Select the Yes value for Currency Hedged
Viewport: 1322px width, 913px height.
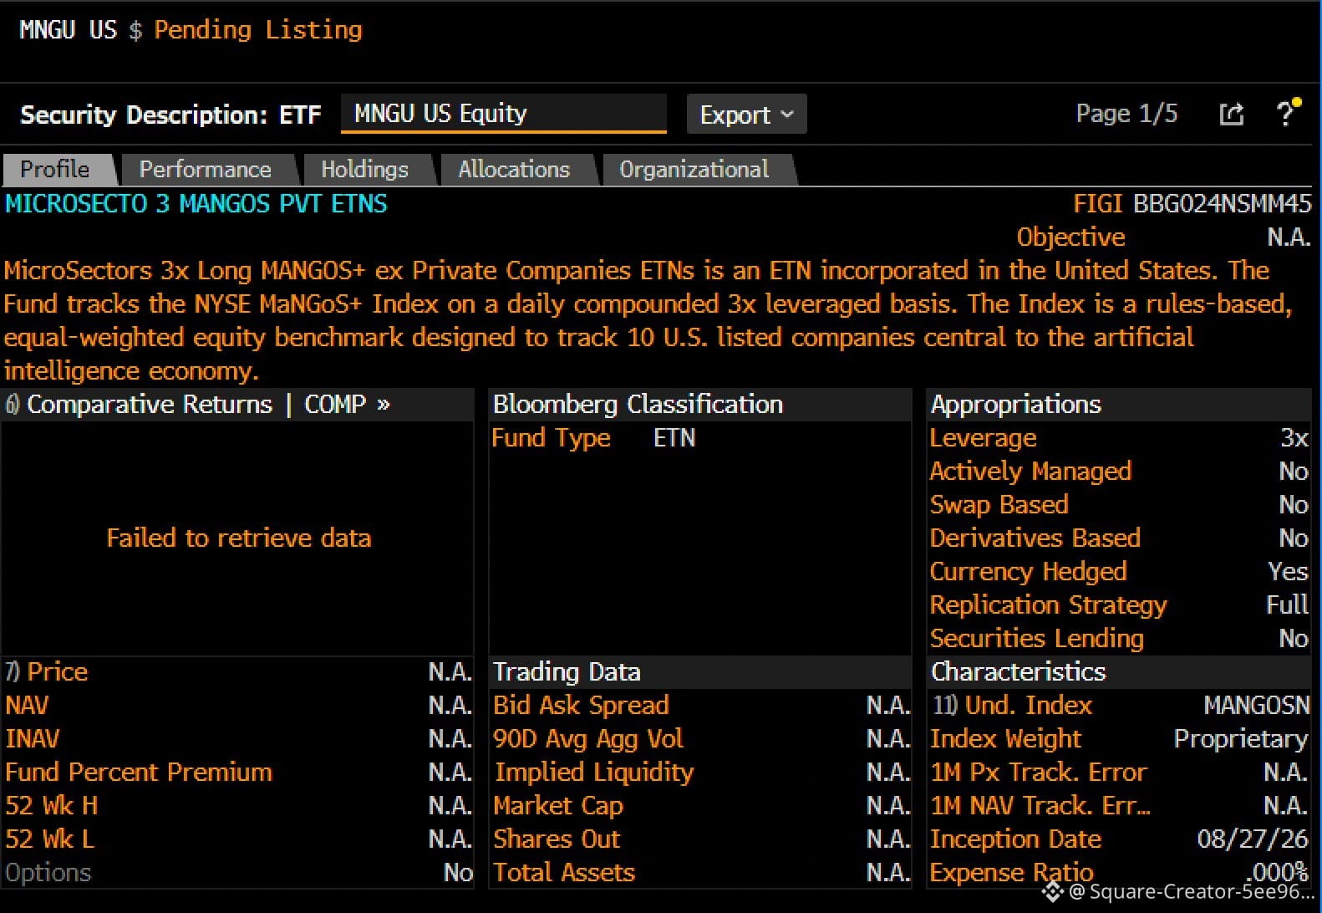(x=1288, y=572)
